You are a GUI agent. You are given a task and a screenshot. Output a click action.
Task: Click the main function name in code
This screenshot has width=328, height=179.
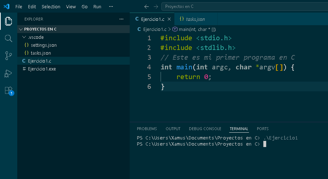pyautogui.click(x=184, y=67)
